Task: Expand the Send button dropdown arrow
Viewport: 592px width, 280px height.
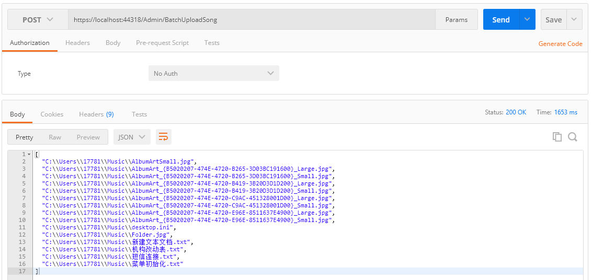Action: 527,19
